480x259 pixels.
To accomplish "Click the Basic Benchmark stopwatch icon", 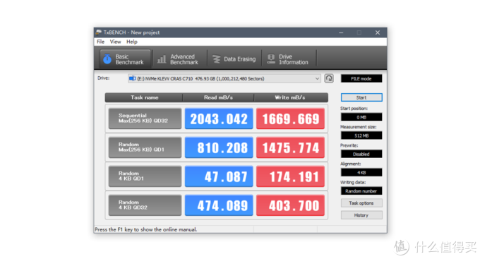I will [x=107, y=59].
